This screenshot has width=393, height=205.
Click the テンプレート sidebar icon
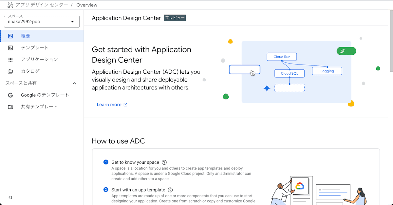coord(10,48)
